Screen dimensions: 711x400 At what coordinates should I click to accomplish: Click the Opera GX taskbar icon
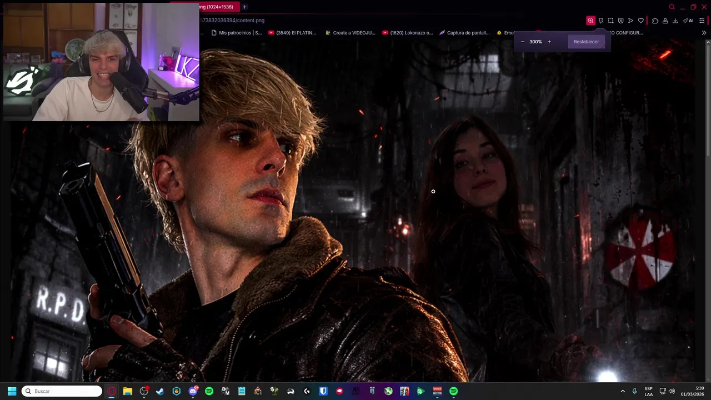point(112,391)
